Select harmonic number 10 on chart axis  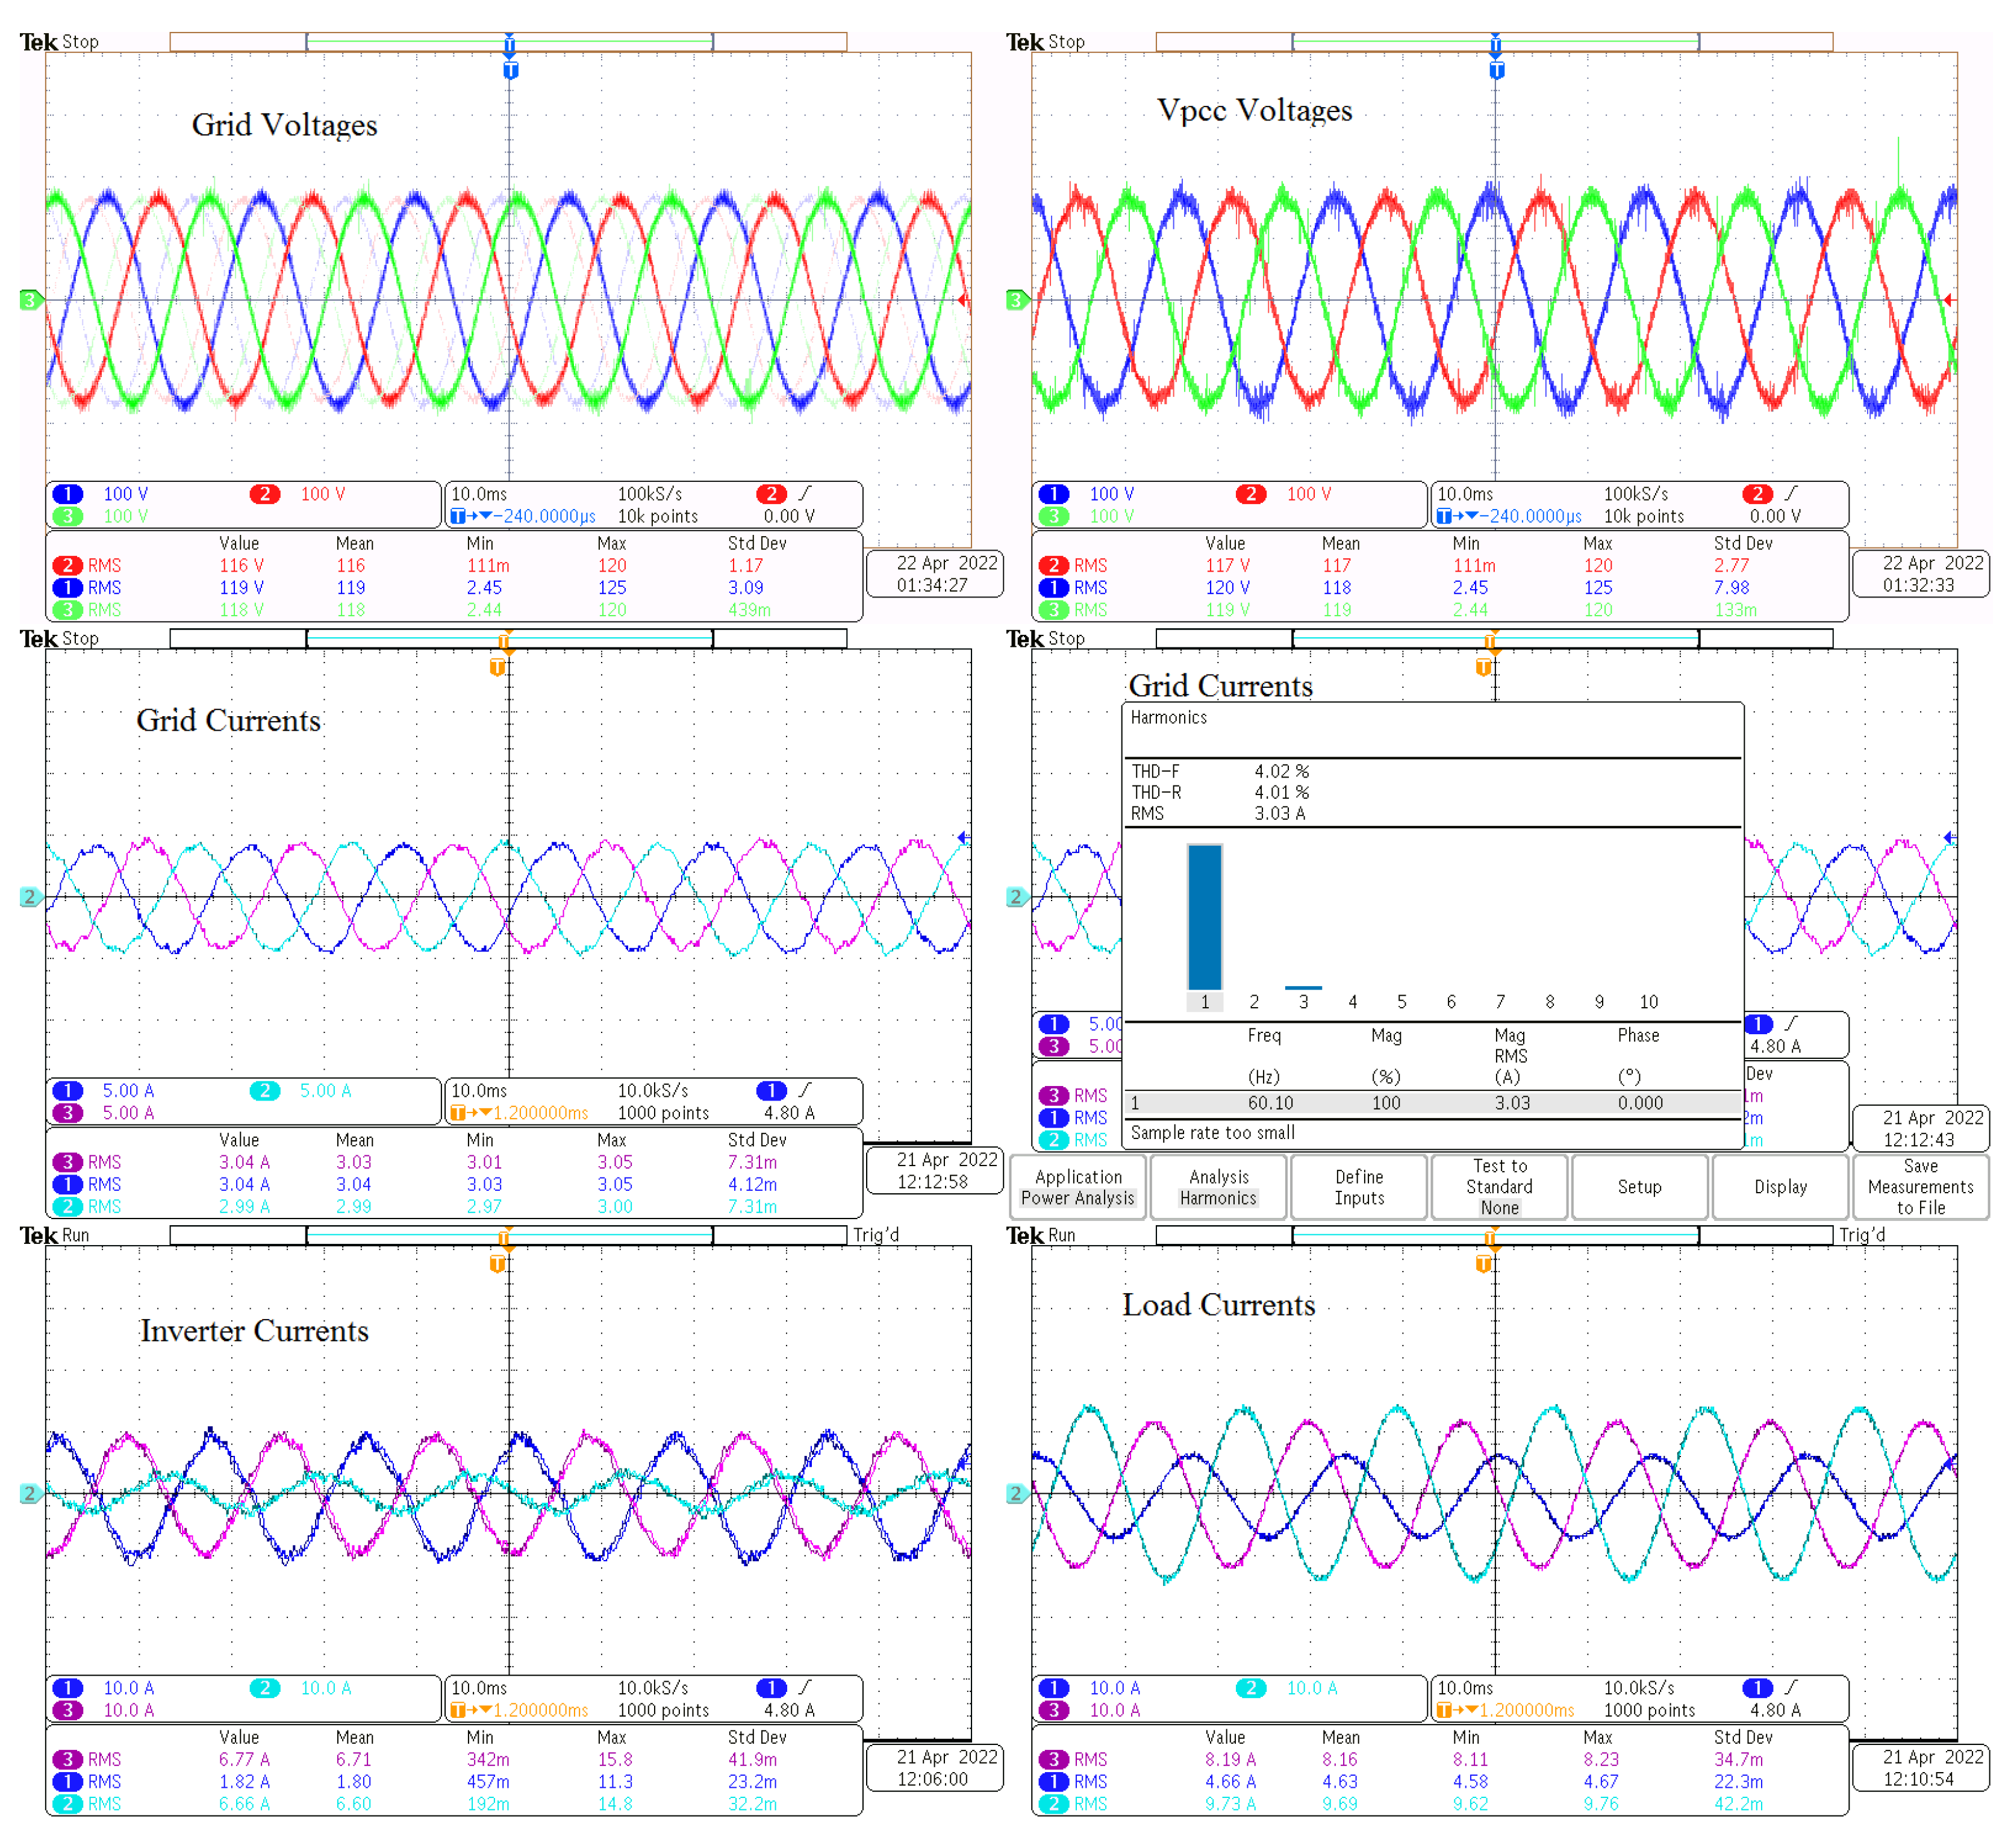1648,1002
